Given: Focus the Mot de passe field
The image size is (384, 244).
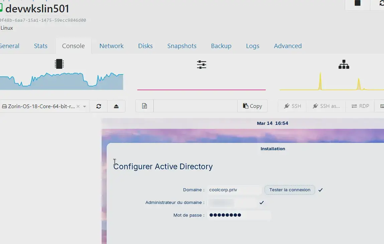Looking at the screenshot, I should (x=239, y=215).
